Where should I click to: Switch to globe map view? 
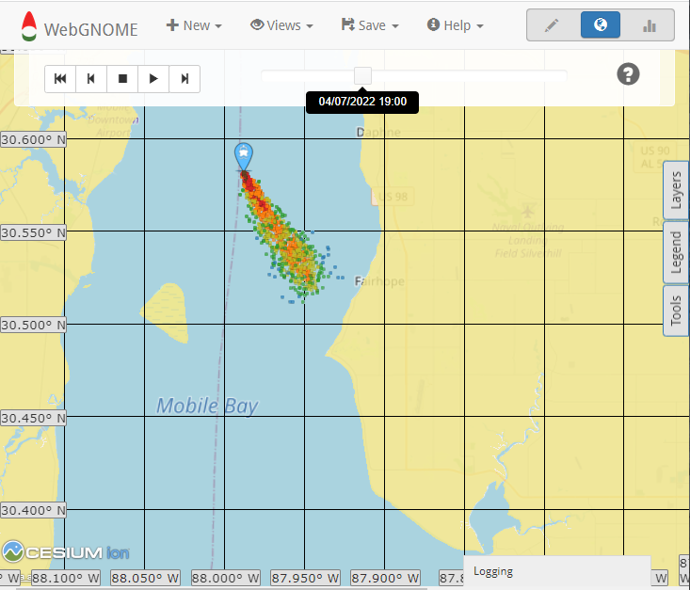click(x=601, y=25)
